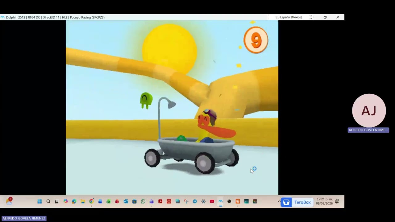395x222 pixels.
Task: Click the ALFREDO GOVELA JIMENEZ presenter label
Action: click(24, 218)
